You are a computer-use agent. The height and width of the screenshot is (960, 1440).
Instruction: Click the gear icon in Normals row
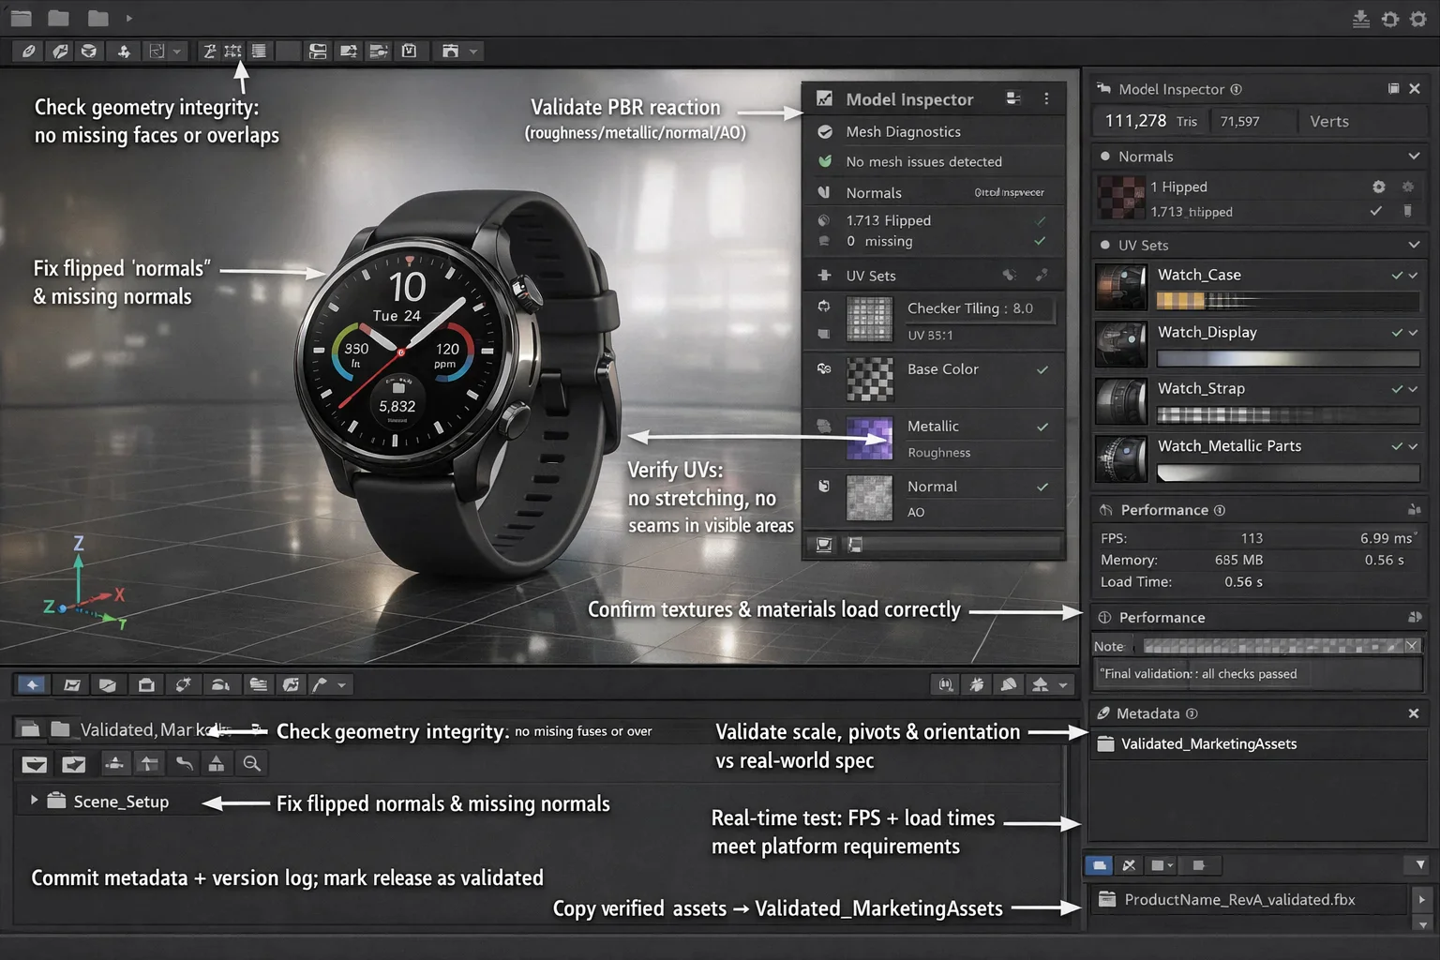(x=1378, y=187)
